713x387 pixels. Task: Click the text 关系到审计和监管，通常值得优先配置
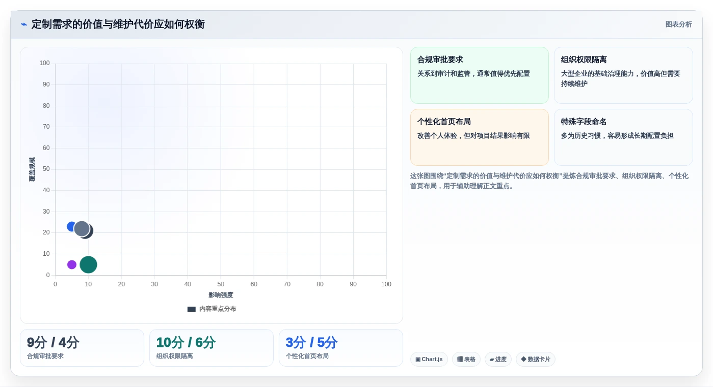pyautogui.click(x=473, y=74)
